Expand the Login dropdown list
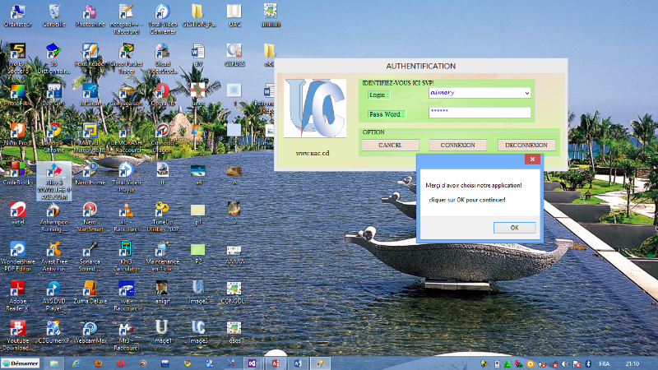658x370 pixels. 526,93
